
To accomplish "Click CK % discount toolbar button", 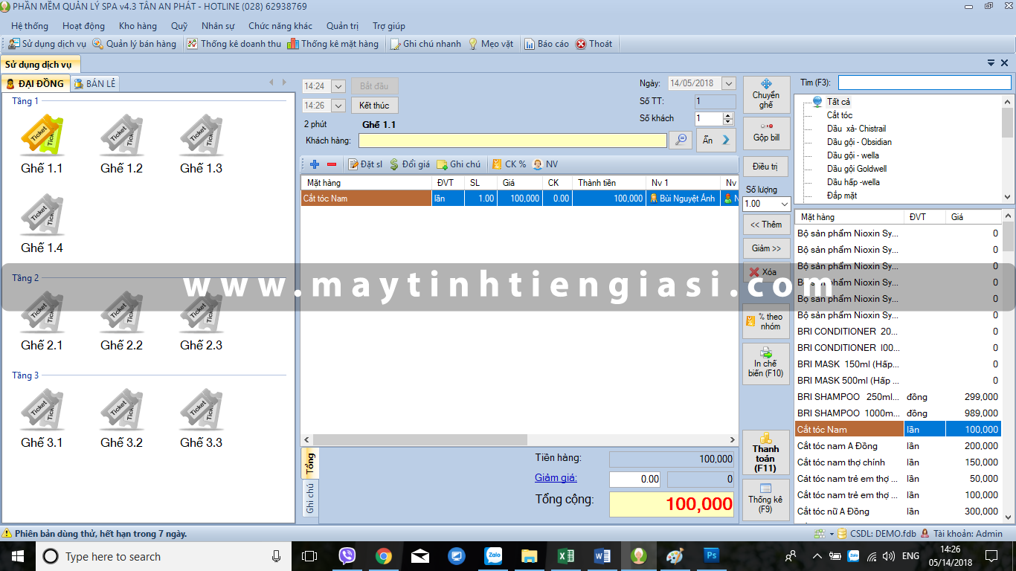I will (x=509, y=164).
